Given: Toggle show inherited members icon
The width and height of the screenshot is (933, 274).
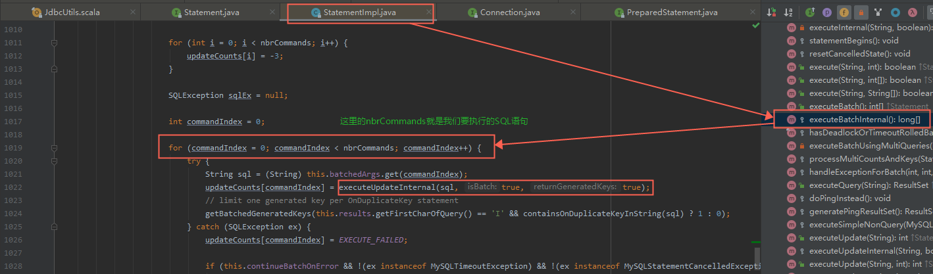Looking at the screenshot, I should pos(811,12).
